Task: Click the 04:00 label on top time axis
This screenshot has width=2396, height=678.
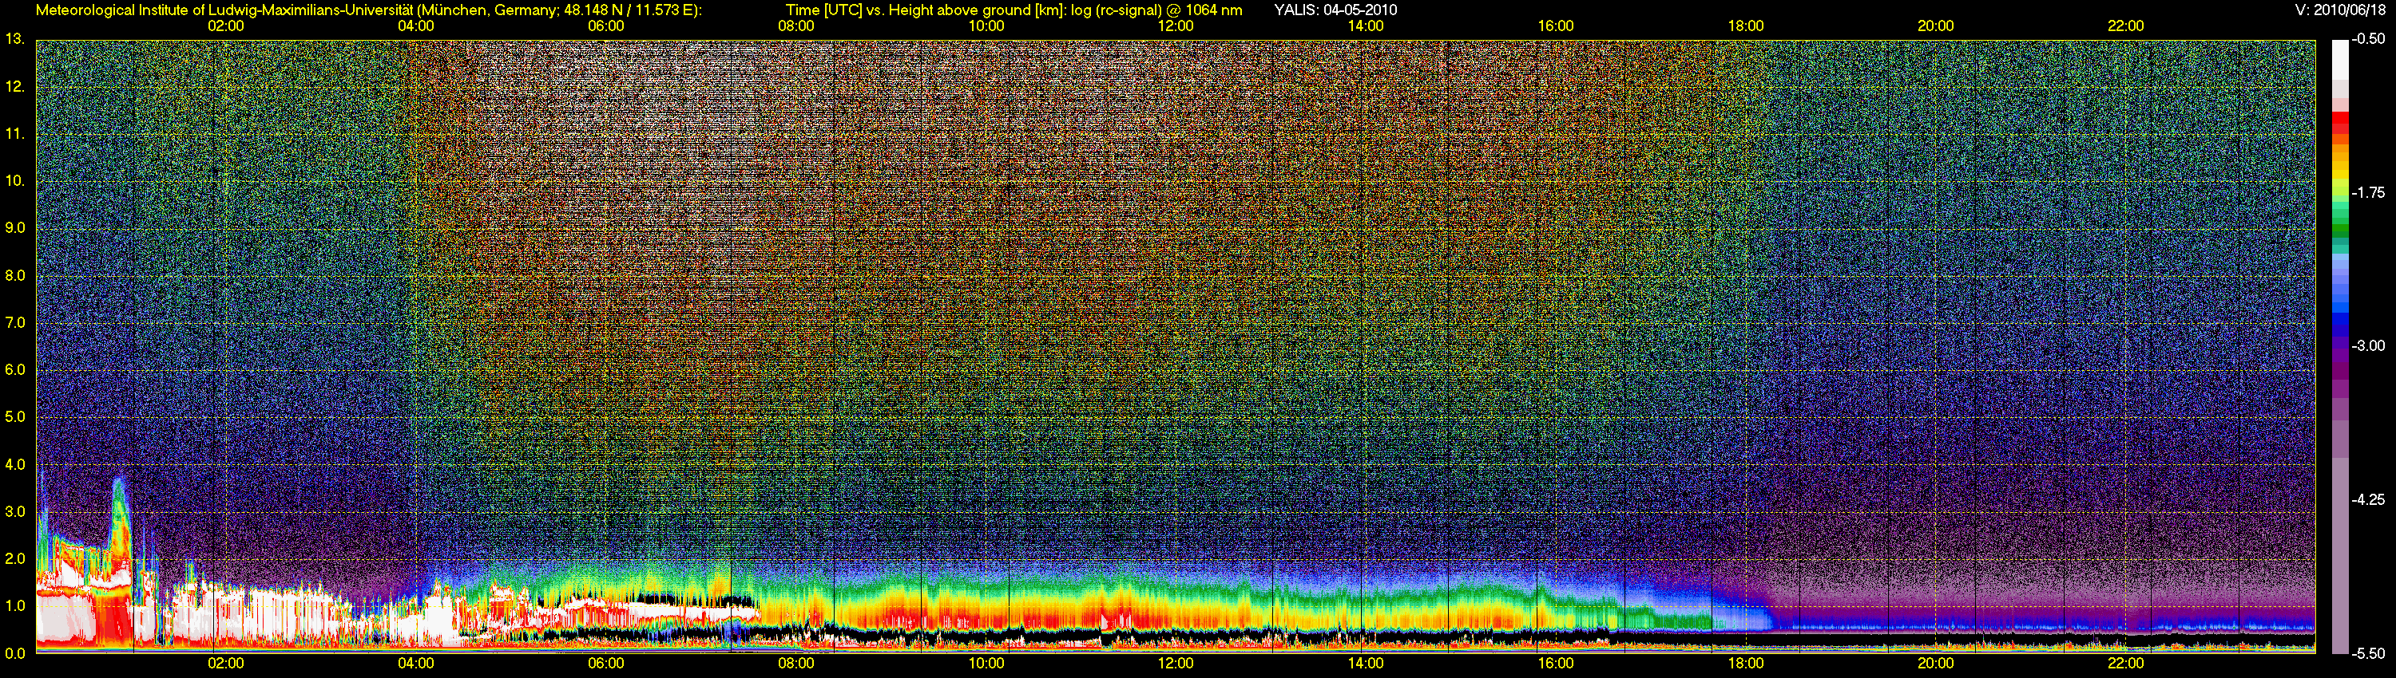Action: tap(416, 26)
